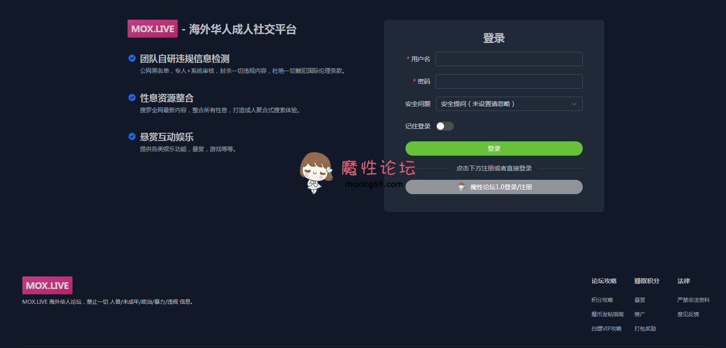Focus the 用户名 input field
Screen dimensions: 726x348
click(x=509, y=59)
